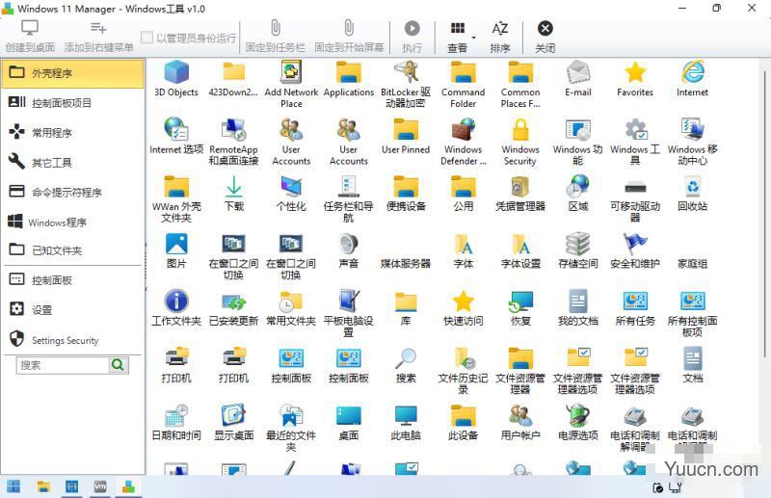
Task: Open the 设置 sidebar entry
Action: pyautogui.click(x=73, y=310)
